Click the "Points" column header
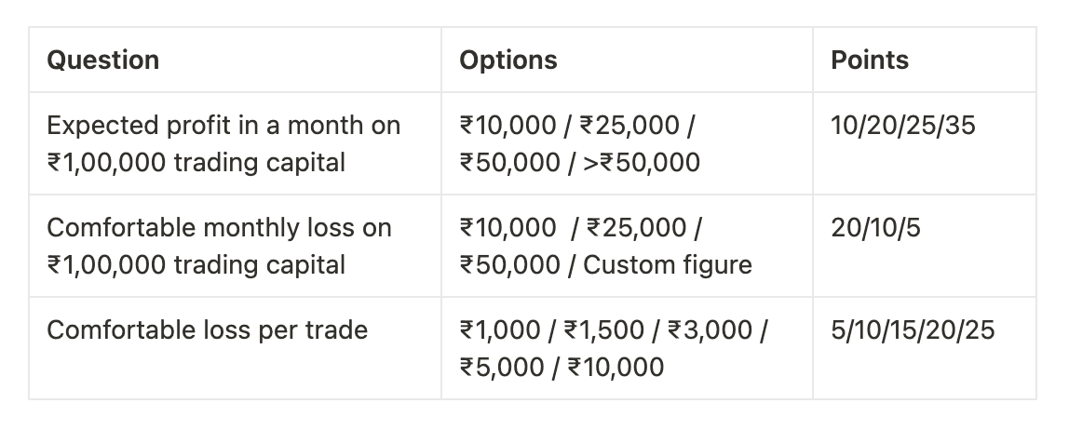 [x=870, y=60]
